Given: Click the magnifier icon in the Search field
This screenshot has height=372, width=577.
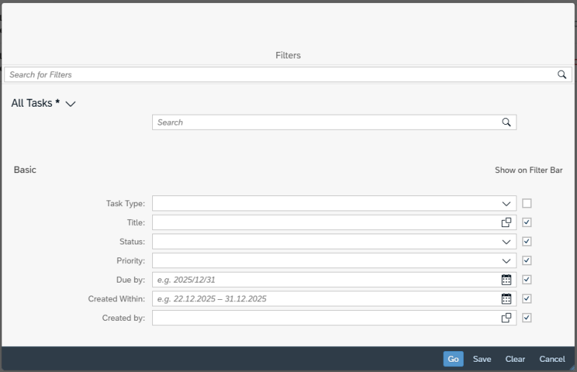Looking at the screenshot, I should 506,122.
